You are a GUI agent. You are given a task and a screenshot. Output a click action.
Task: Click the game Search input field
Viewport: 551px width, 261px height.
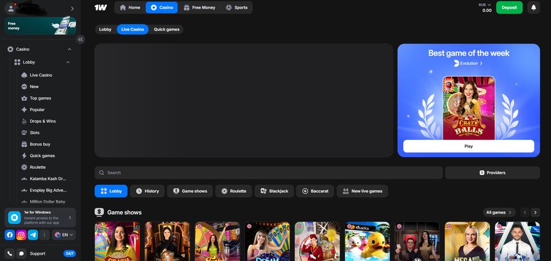[268, 173]
